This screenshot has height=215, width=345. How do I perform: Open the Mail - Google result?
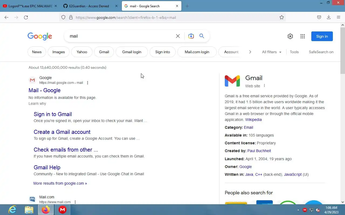44,90
